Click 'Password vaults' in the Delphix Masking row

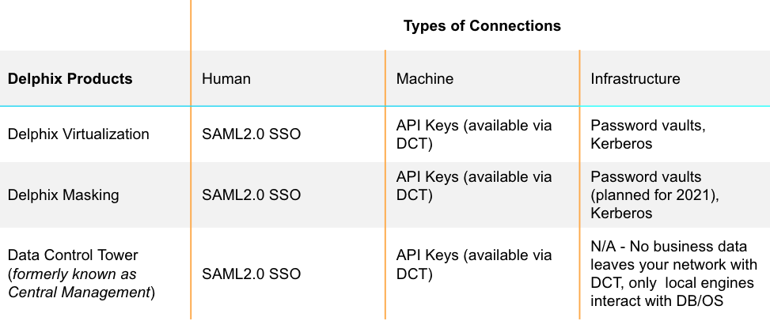pyautogui.click(x=646, y=177)
